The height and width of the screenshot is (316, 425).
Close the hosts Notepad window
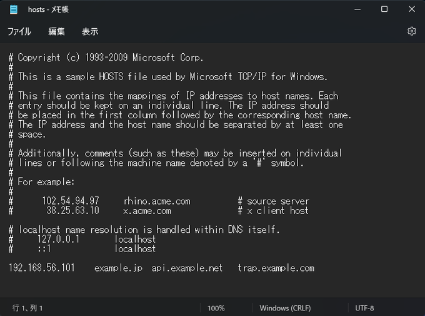[x=412, y=9]
